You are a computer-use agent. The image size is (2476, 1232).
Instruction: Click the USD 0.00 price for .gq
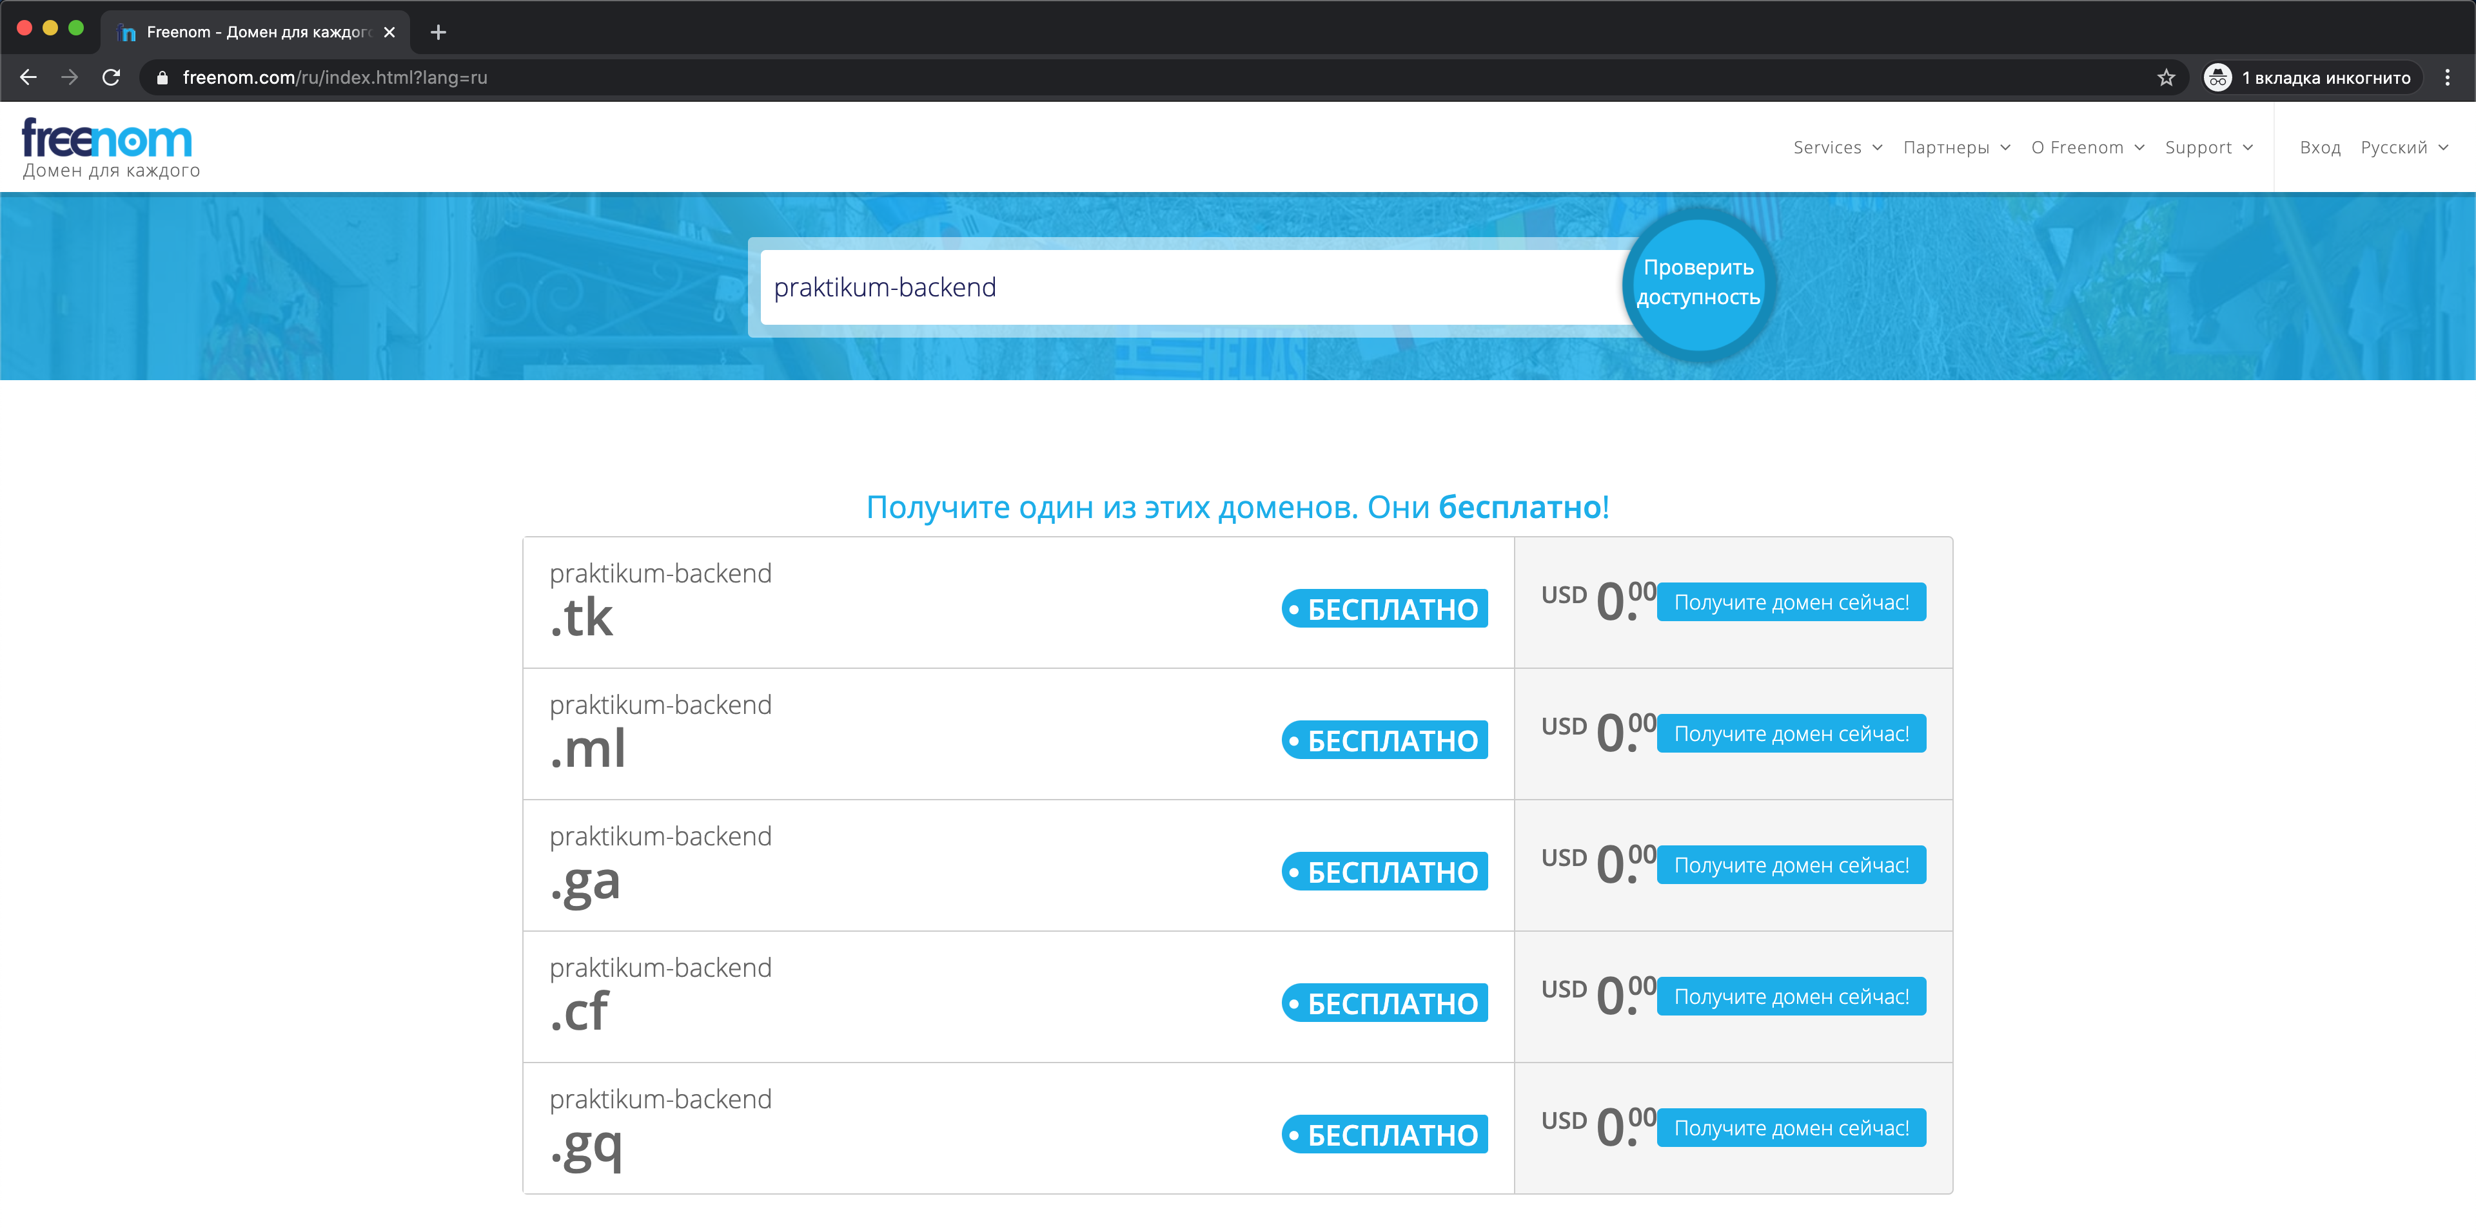click(1598, 1128)
